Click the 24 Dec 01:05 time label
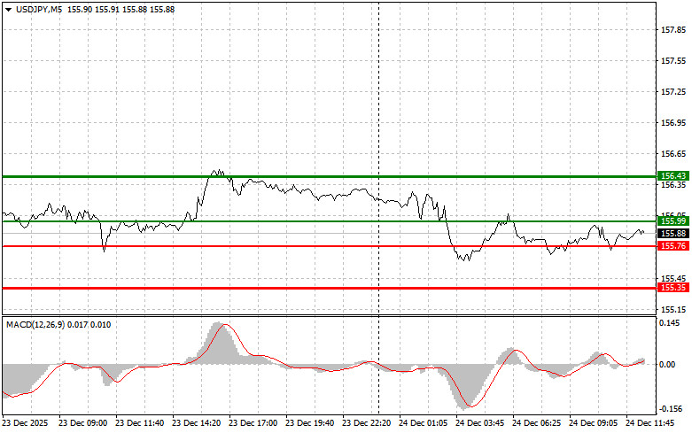Image resolution: width=692 pixels, height=433 pixels. tap(424, 423)
